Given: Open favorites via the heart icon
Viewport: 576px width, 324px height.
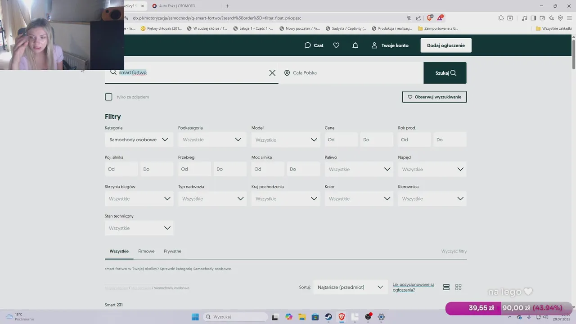Looking at the screenshot, I should click(x=336, y=45).
